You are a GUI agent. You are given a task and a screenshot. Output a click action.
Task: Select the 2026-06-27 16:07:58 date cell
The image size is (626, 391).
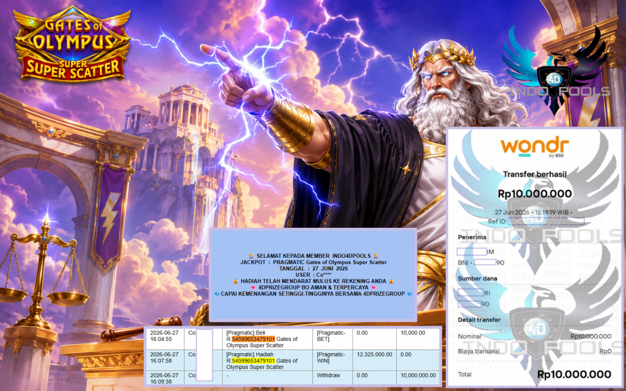[x=165, y=360]
